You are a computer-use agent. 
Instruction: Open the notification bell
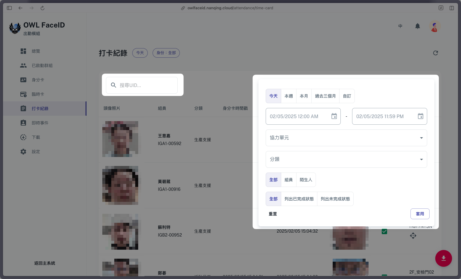click(417, 26)
